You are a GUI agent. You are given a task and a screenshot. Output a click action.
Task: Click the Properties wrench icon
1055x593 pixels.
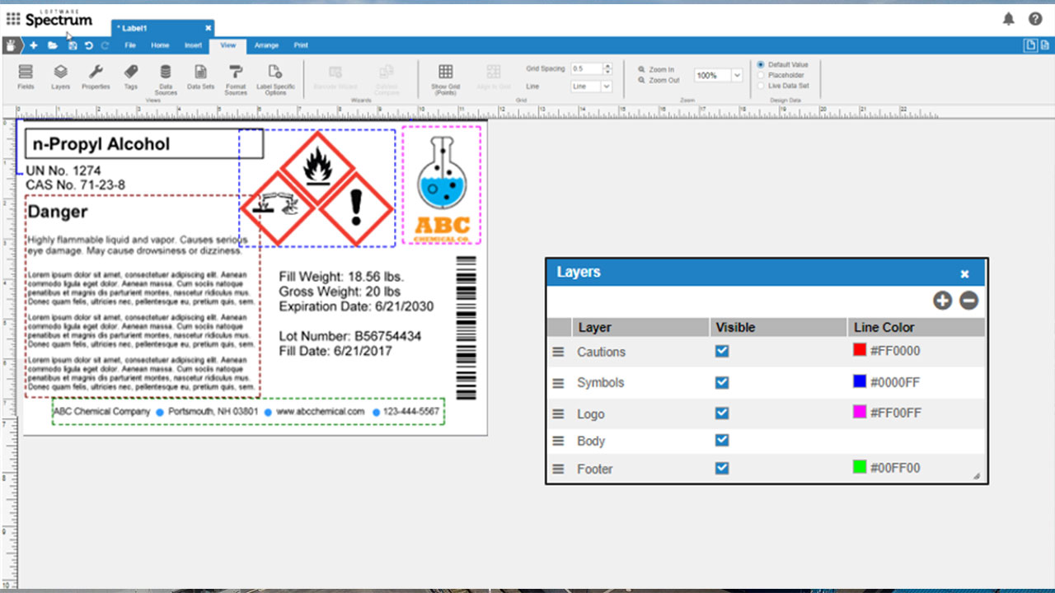click(96, 76)
